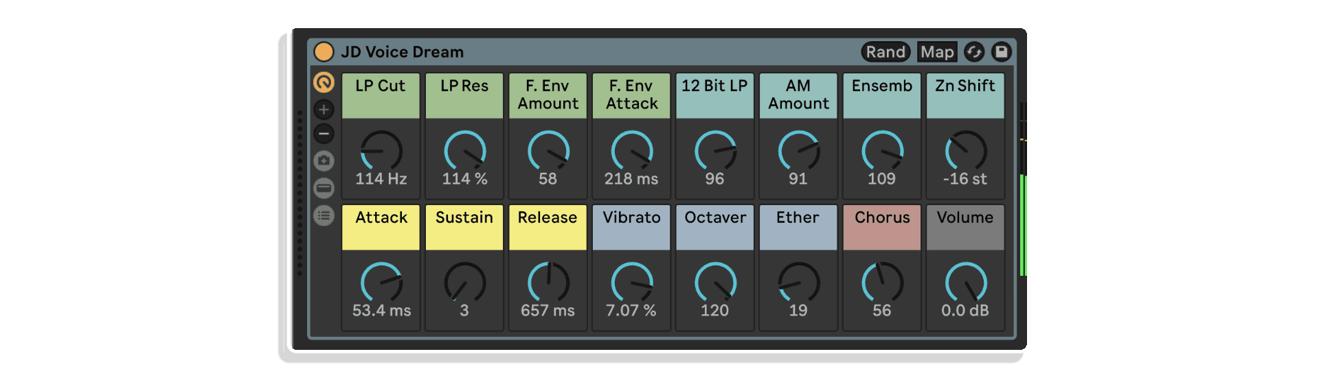Select the 12 Bit LP teal label

click(715, 95)
